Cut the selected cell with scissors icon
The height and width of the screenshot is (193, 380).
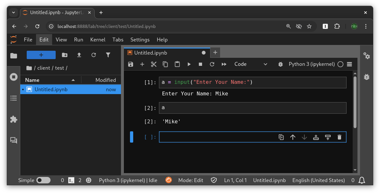154,64
